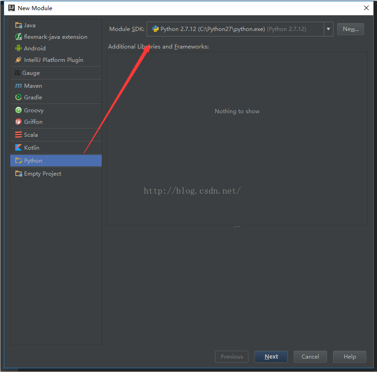377x372 pixels.
Task: Click the New... SDK button
Action: tap(351, 29)
